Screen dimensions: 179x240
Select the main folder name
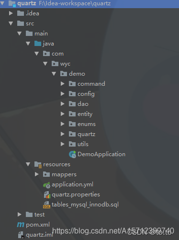pos(41,34)
